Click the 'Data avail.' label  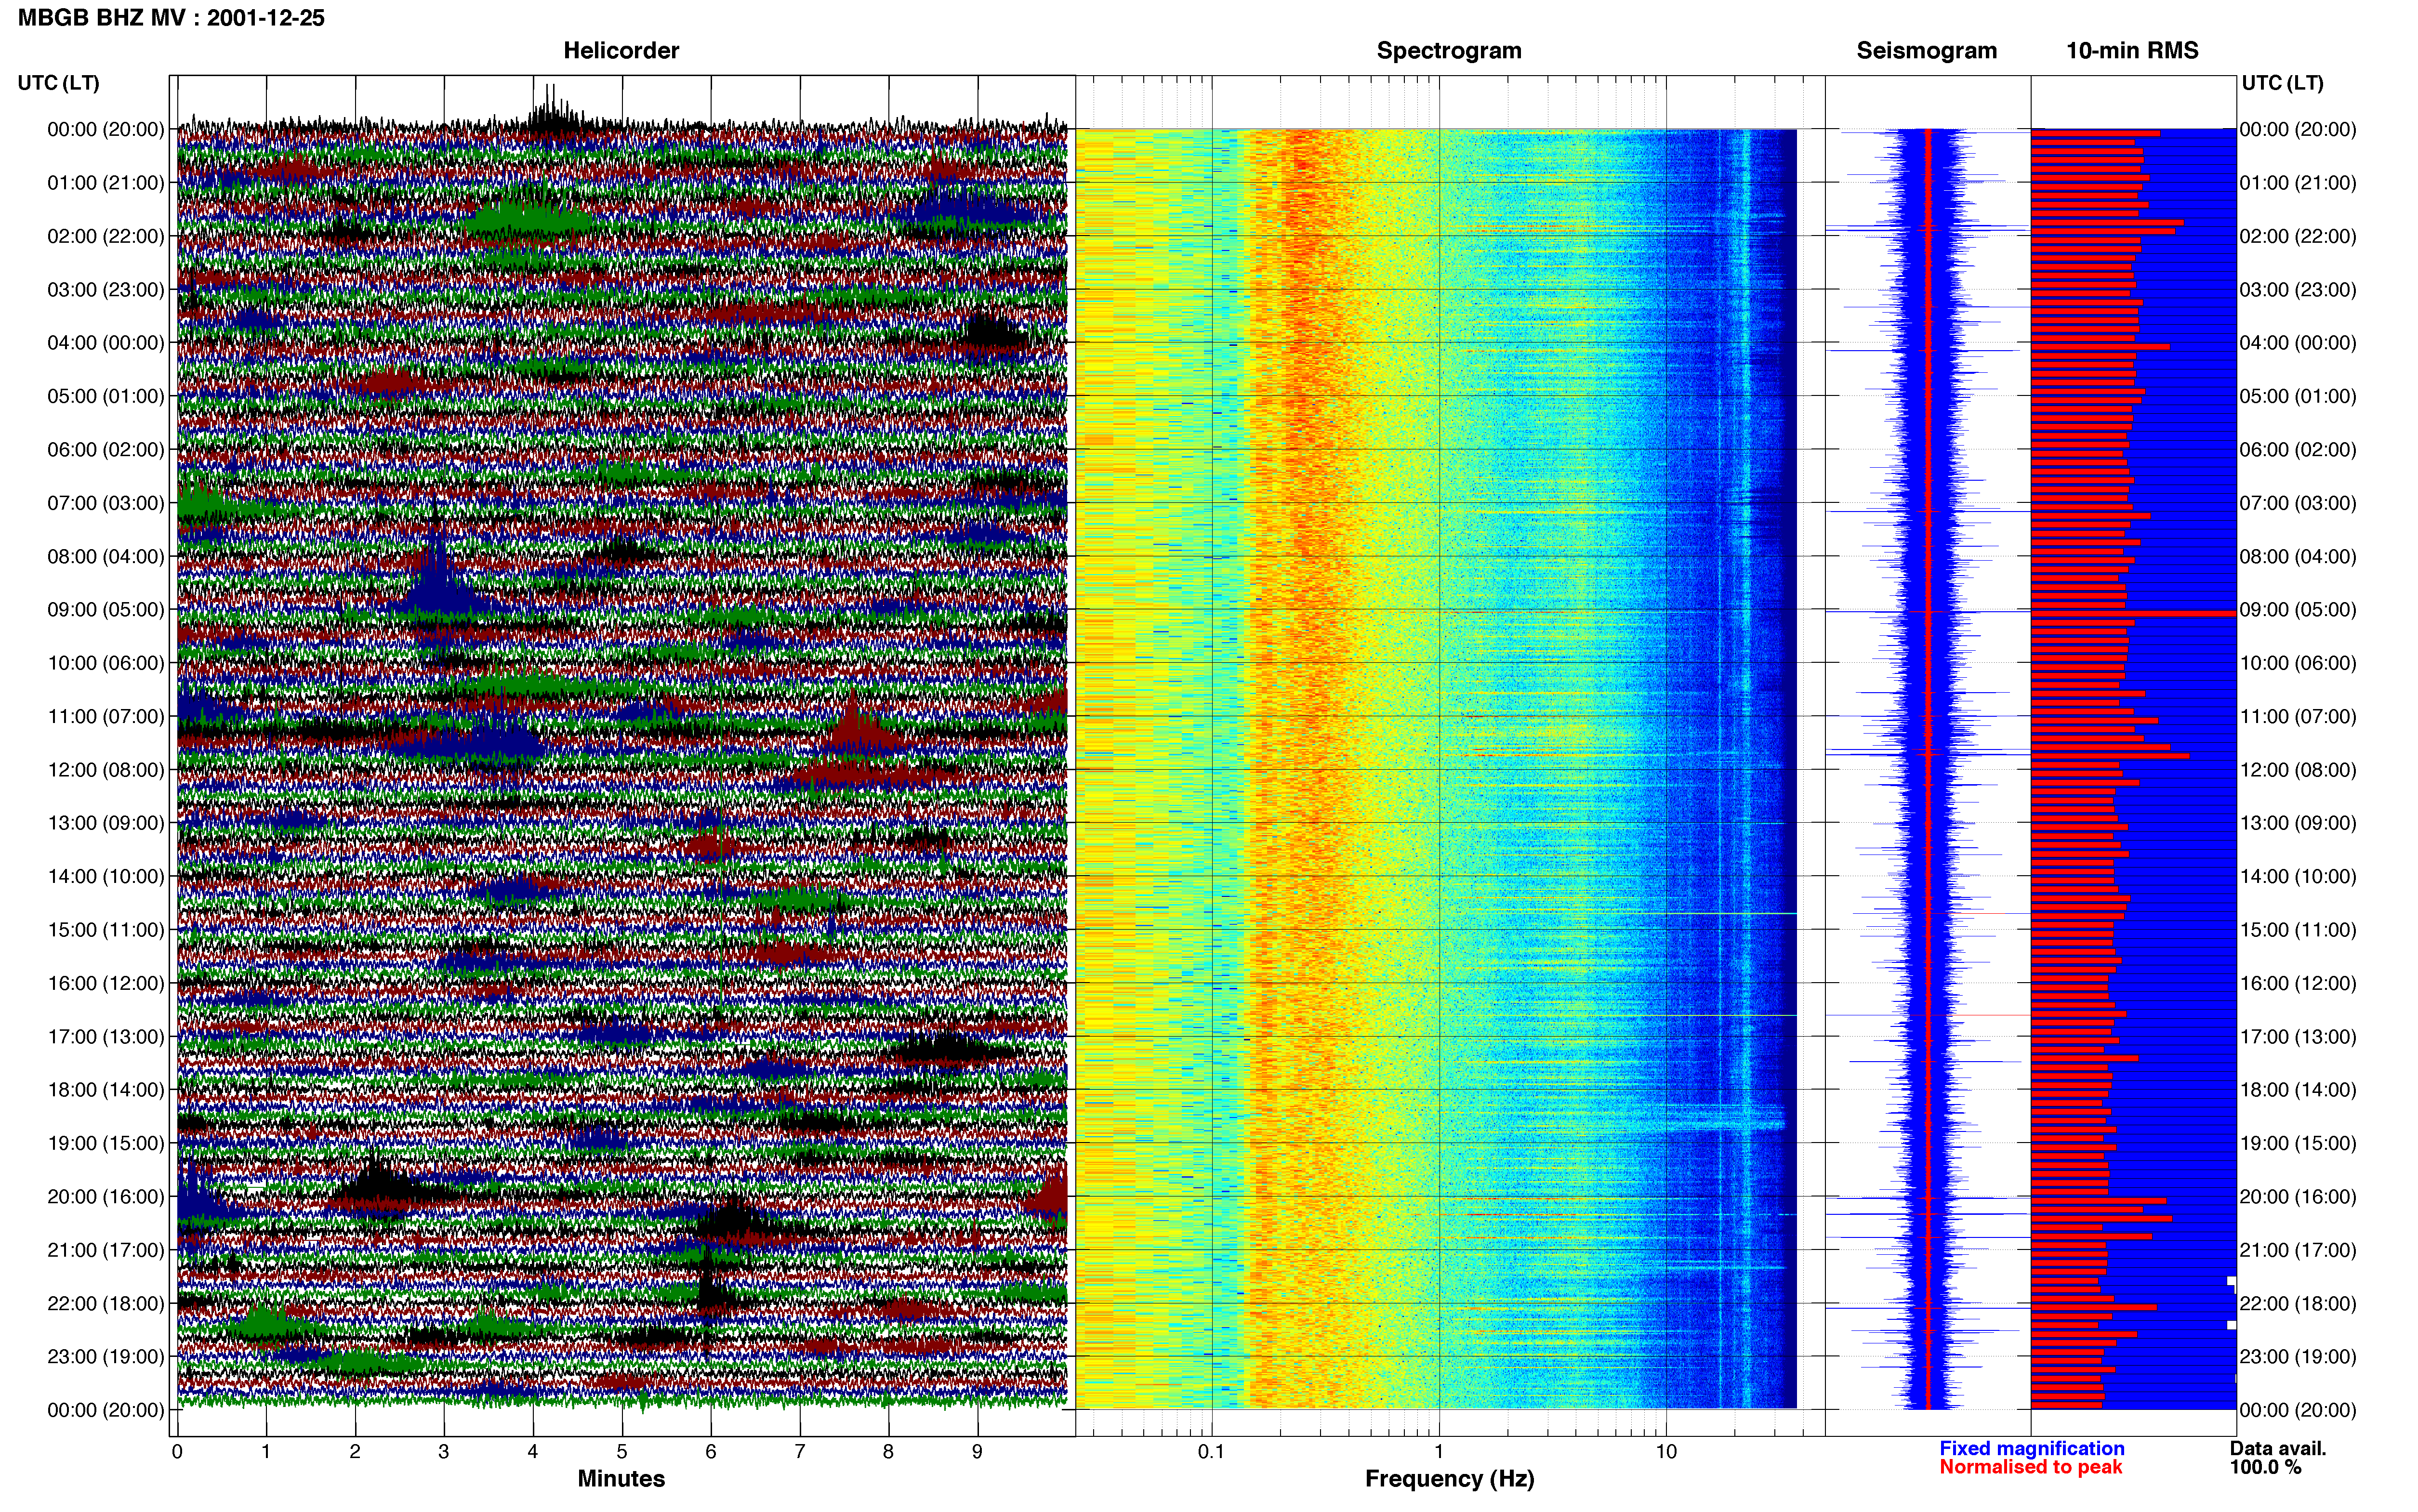tap(2278, 1449)
